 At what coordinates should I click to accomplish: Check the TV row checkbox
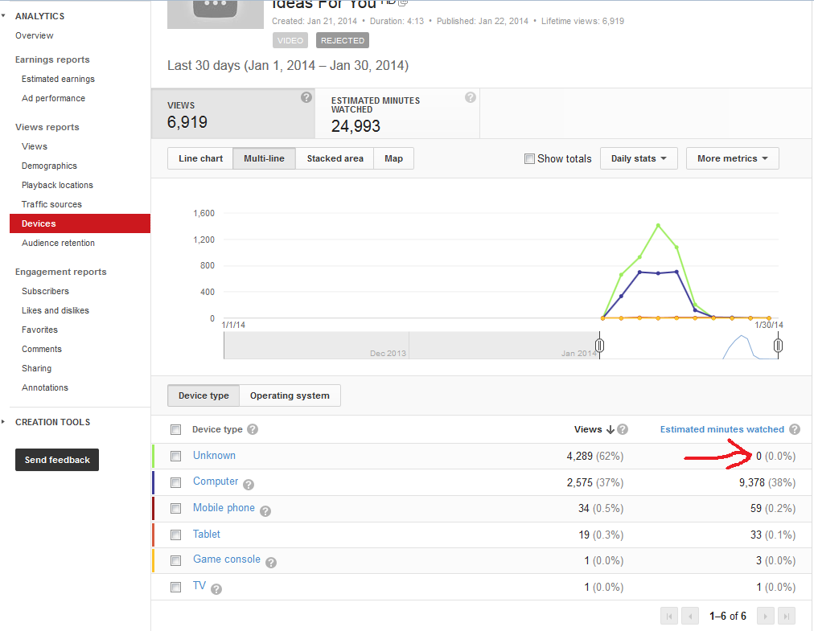(x=176, y=588)
